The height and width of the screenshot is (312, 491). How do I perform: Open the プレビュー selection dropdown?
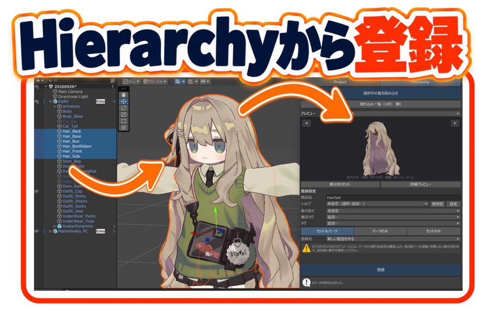pyautogui.click(x=406, y=113)
